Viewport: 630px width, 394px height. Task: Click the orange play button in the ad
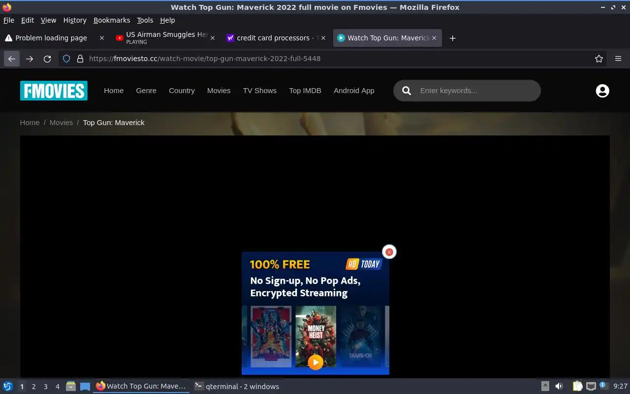[315, 362]
